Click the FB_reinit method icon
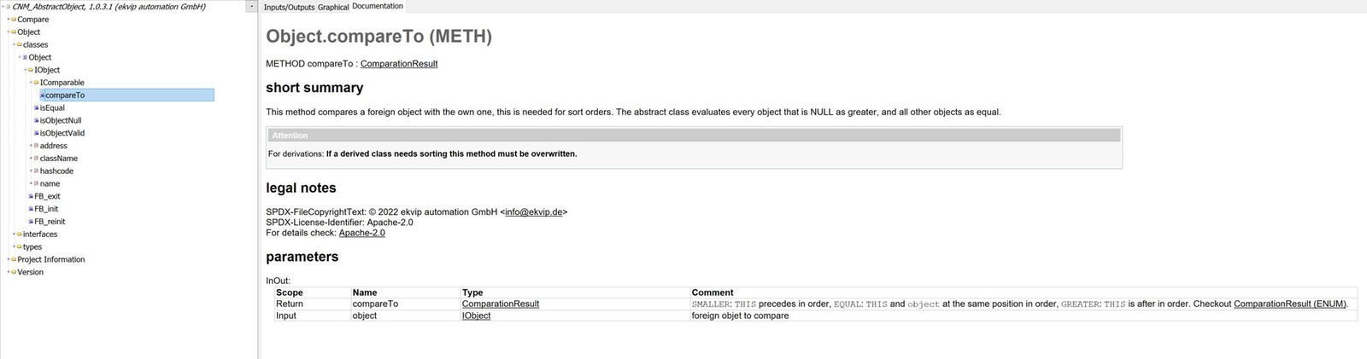This screenshot has height=359, width=1367. (x=31, y=222)
